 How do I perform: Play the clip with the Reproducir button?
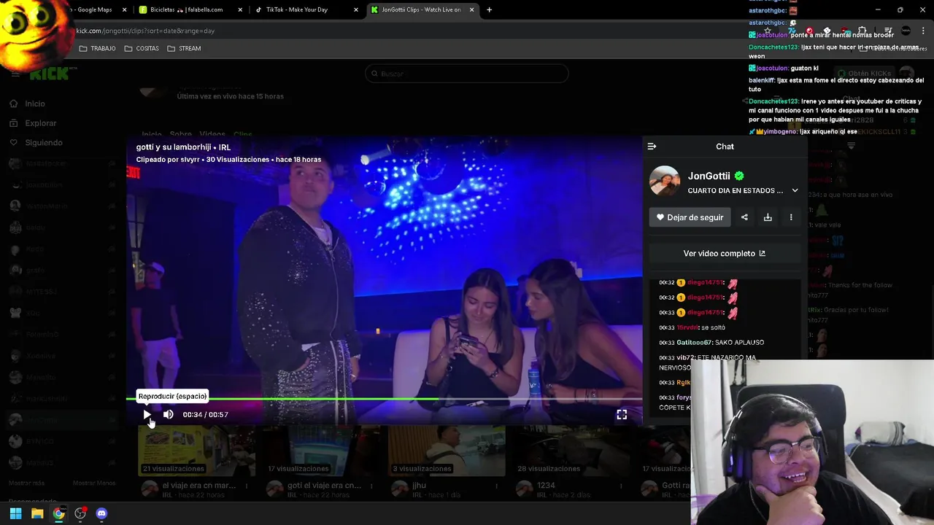tap(147, 414)
